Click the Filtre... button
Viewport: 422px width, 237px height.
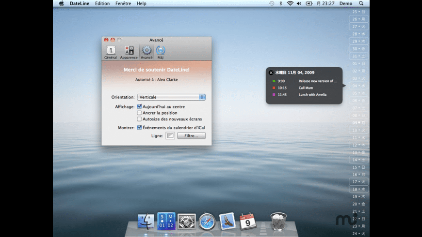[x=191, y=136]
